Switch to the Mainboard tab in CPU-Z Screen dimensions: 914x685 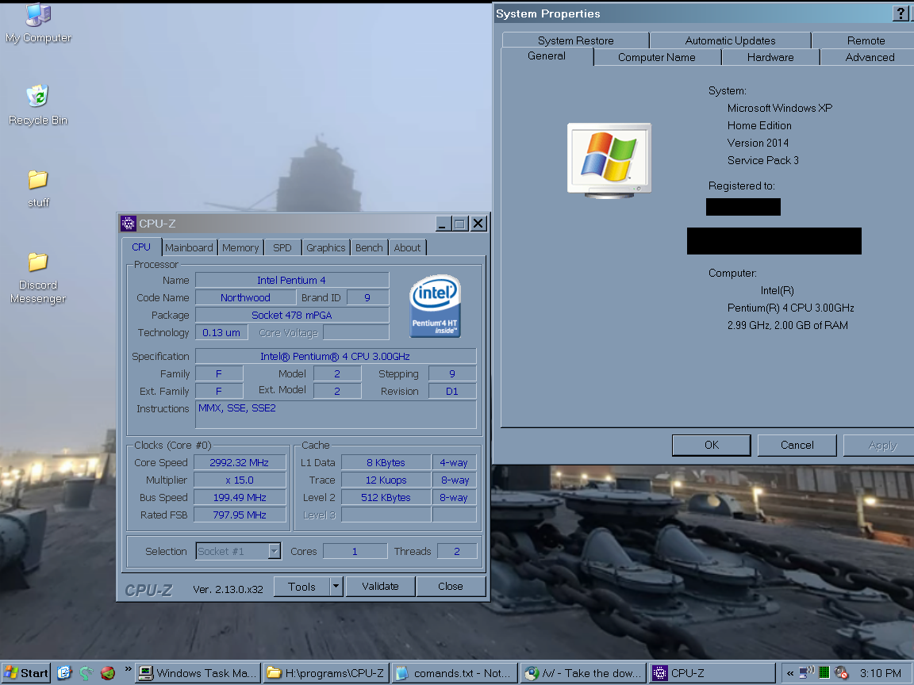189,247
